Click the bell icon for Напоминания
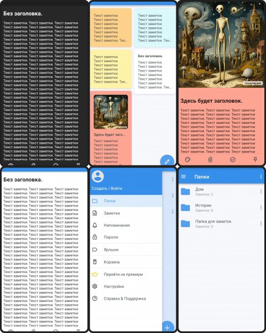The image size is (266, 333). (95, 225)
